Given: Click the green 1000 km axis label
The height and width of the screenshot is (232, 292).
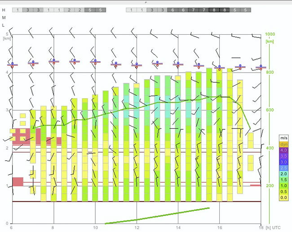Looking at the screenshot, I should coord(270,34).
